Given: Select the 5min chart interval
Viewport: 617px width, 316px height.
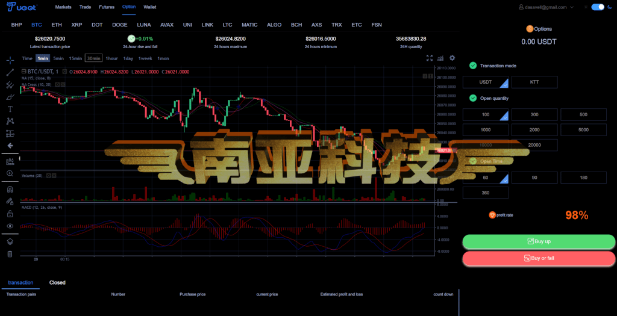Looking at the screenshot, I should pos(58,58).
